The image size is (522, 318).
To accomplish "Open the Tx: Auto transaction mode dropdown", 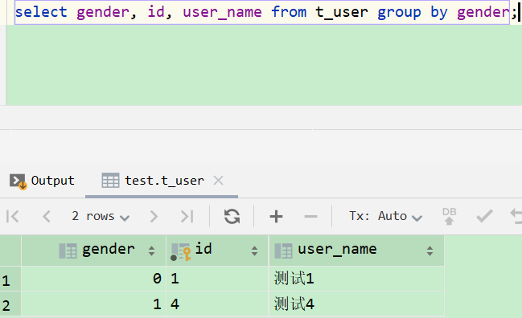I will (385, 216).
